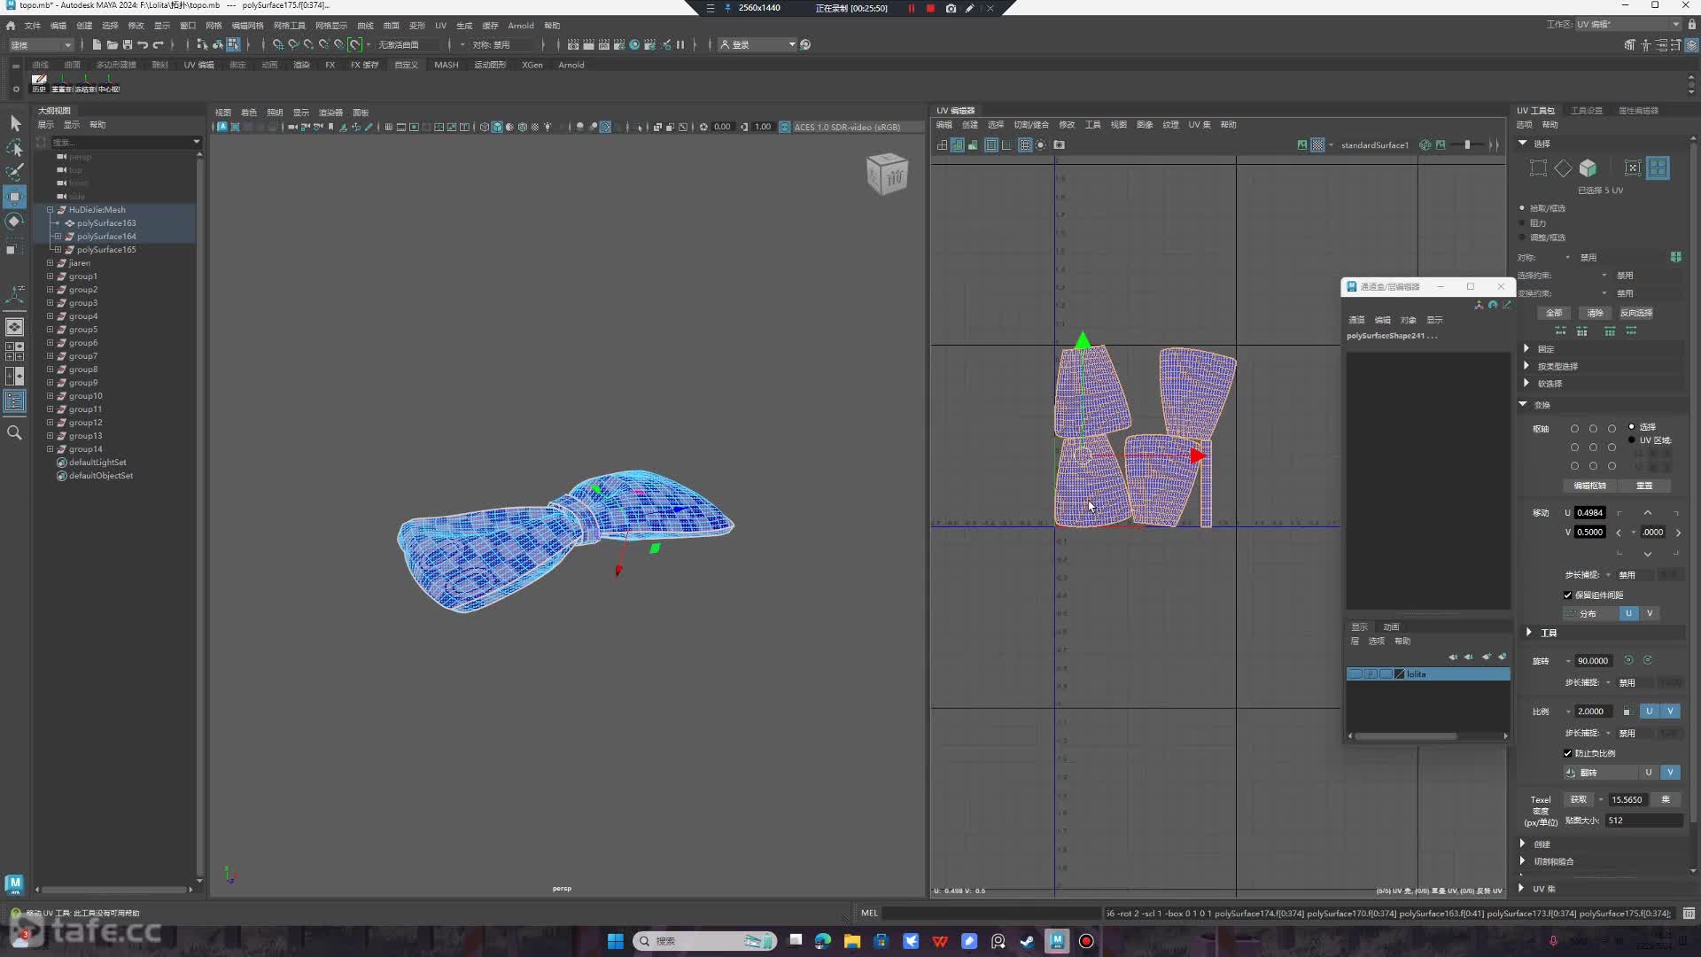Image resolution: width=1701 pixels, height=957 pixels.
Task: Expand the 创建 section
Action: click(x=1523, y=844)
